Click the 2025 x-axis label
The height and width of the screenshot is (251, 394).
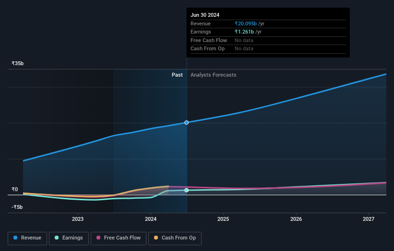click(223, 219)
